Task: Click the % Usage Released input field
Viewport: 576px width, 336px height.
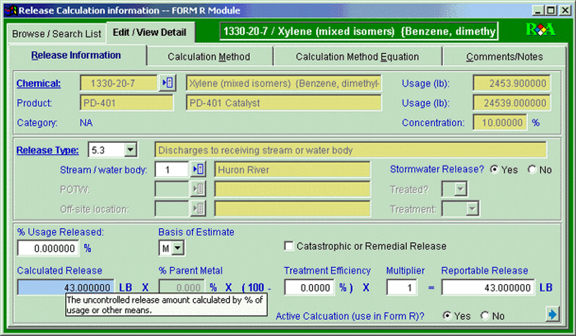Action: (48, 248)
